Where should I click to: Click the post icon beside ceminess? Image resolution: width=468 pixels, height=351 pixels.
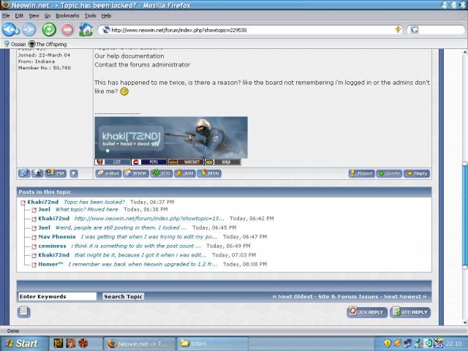pyautogui.click(x=34, y=246)
